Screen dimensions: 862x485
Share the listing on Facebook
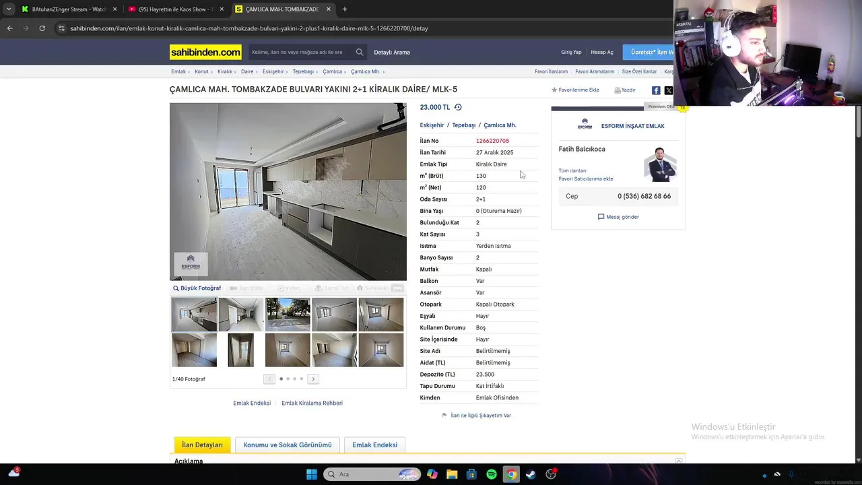tap(656, 90)
